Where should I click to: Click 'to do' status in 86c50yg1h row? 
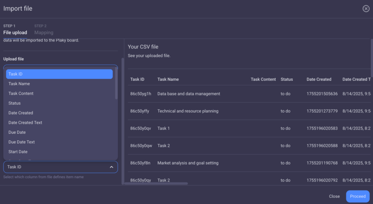[285, 94]
